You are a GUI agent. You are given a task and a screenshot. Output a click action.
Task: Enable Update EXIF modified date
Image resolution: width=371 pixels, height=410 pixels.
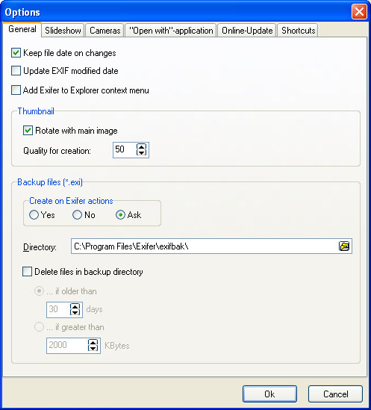tap(16, 71)
